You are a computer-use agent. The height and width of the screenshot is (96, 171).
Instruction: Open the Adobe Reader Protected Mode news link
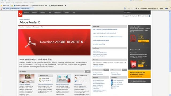point(101,40)
